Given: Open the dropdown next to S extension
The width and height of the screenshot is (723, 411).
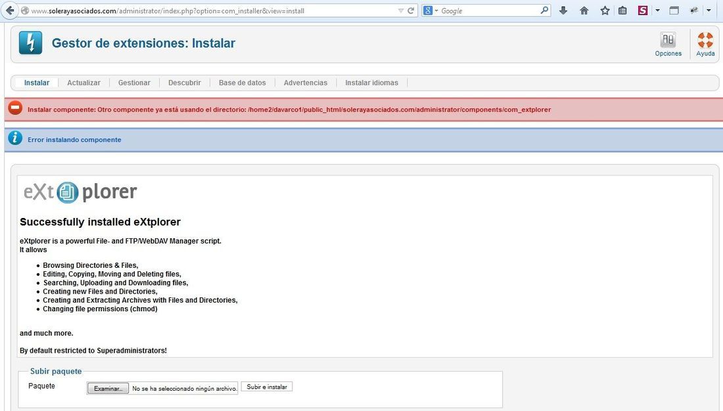Looking at the screenshot, I should (657, 10).
